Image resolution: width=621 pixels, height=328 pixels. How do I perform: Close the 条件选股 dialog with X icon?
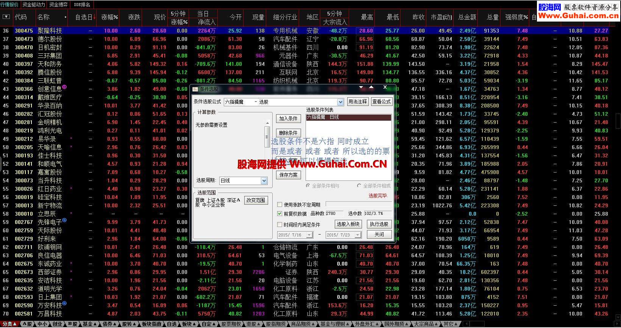385,87
